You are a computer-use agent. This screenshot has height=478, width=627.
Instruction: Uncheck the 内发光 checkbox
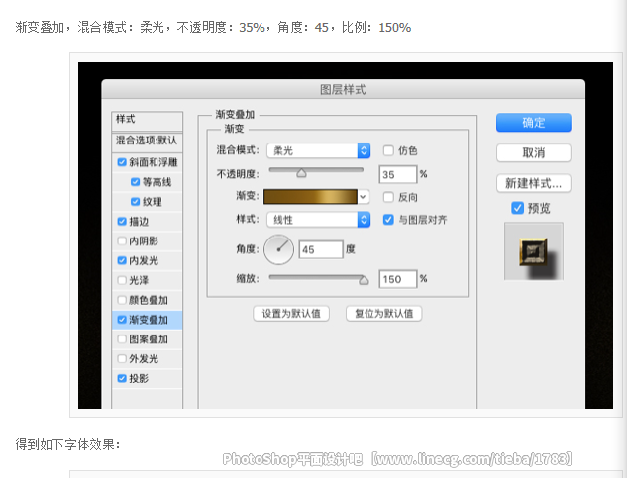122,260
